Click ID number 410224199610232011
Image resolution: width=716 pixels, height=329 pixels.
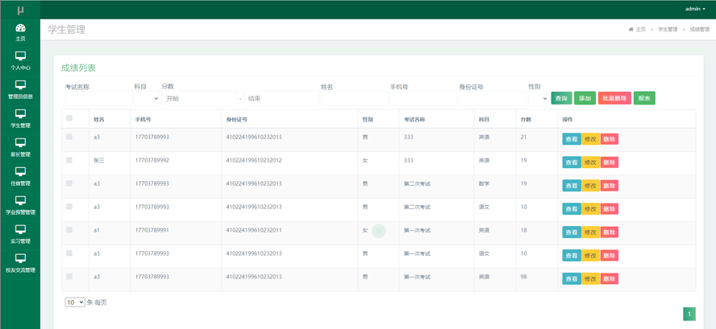point(254,230)
